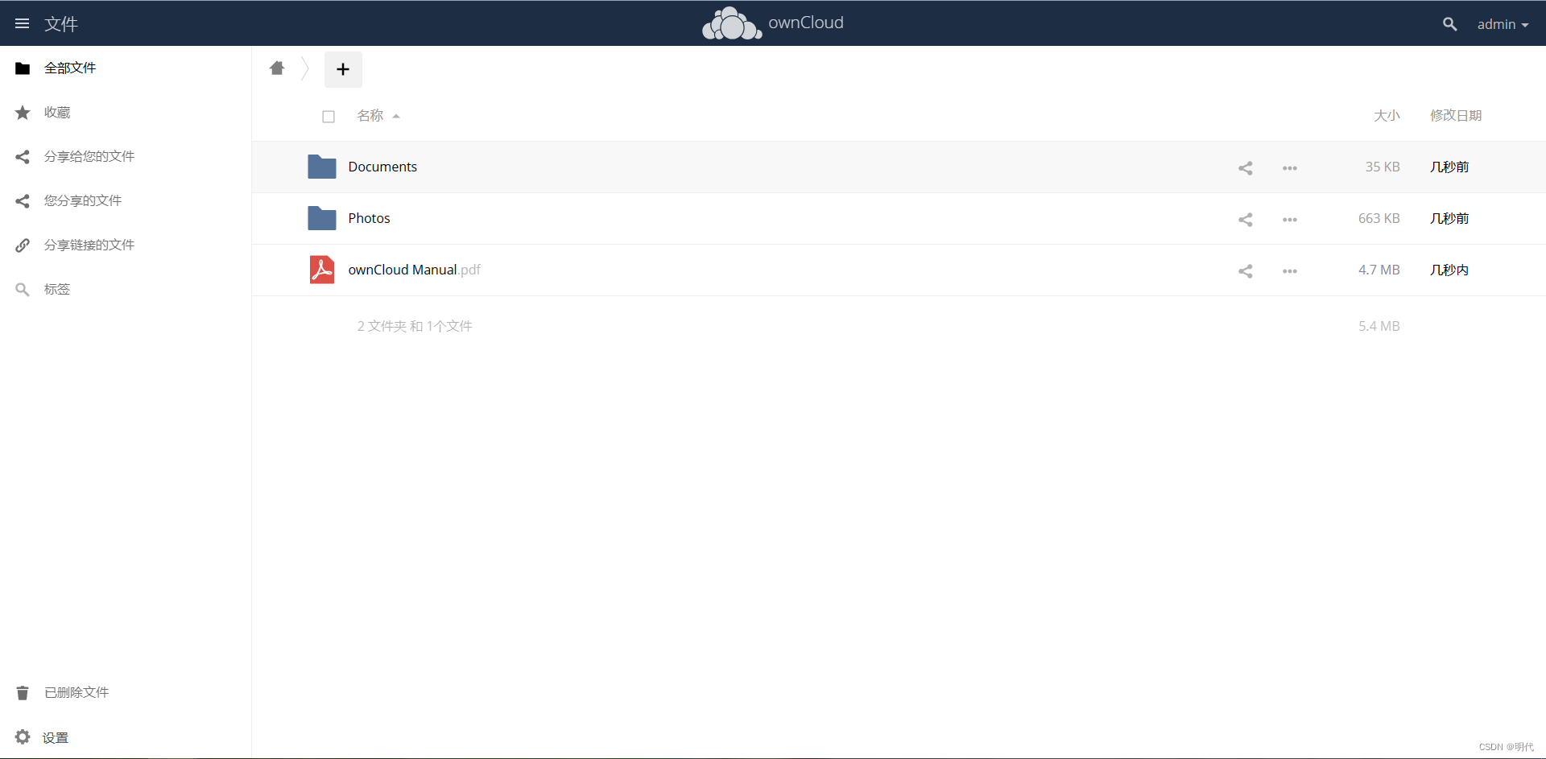Screen dimensions: 1546x759
Task: Open more actions for Photos
Action: point(1290,220)
